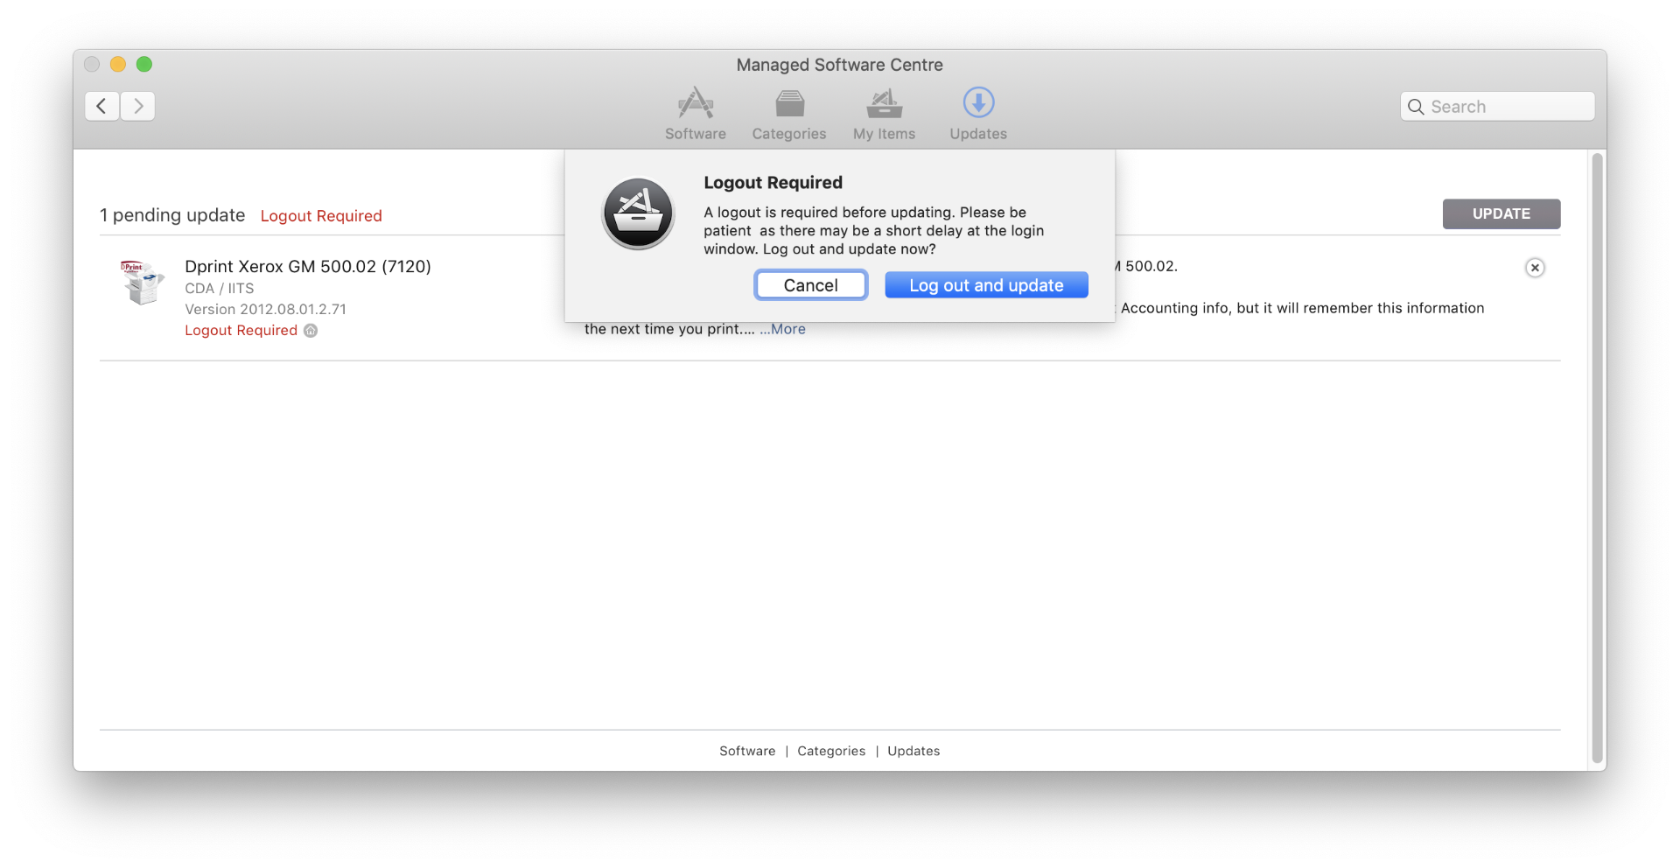Click the red Logout Required header status
The image size is (1680, 868).
[x=321, y=216]
